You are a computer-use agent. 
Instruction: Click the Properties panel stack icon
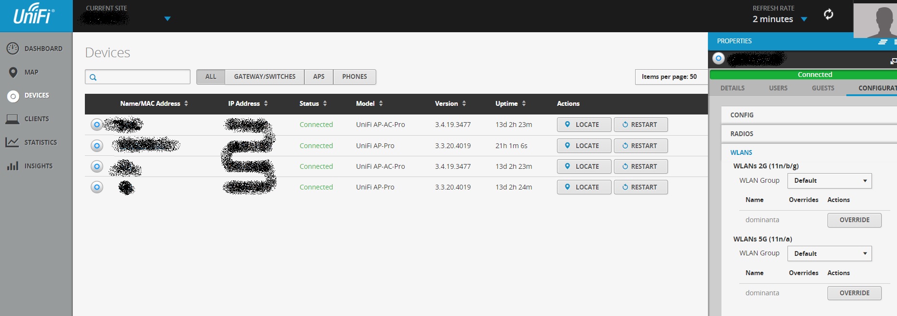(x=883, y=42)
